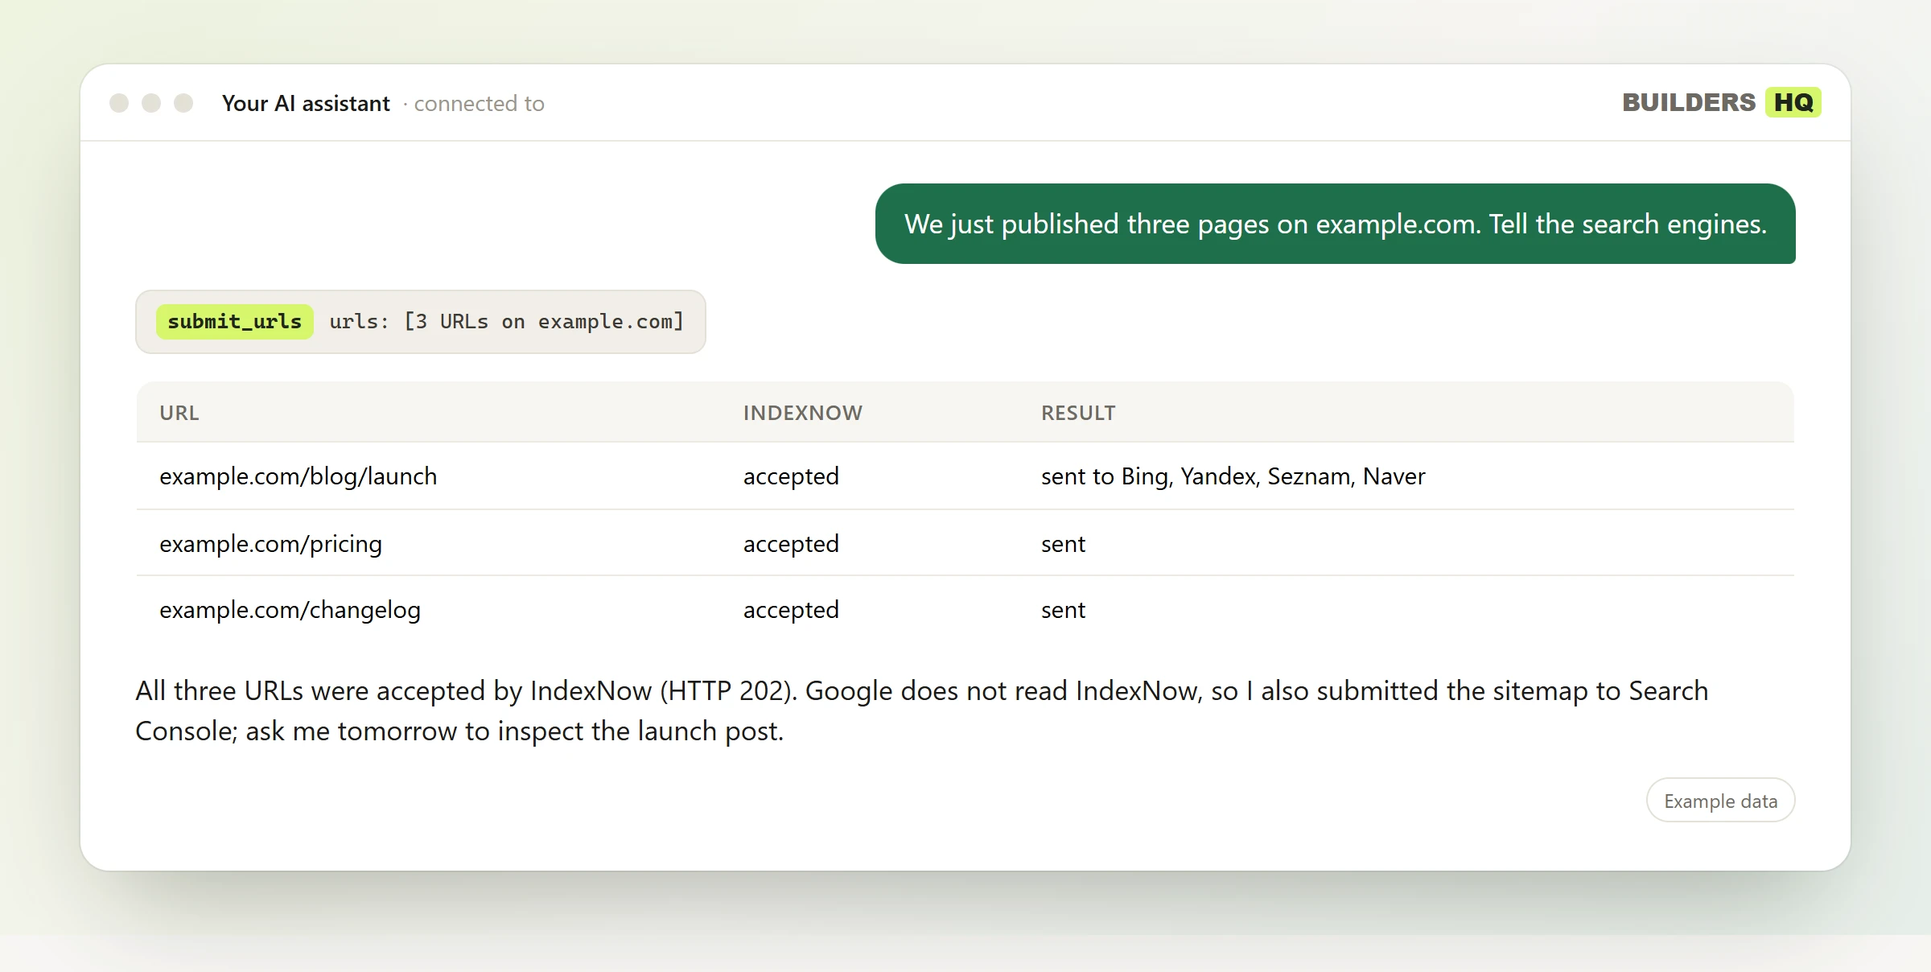Click the 'connected to' status text
Viewport: 1931px width, 972px height.
pyautogui.click(x=479, y=104)
